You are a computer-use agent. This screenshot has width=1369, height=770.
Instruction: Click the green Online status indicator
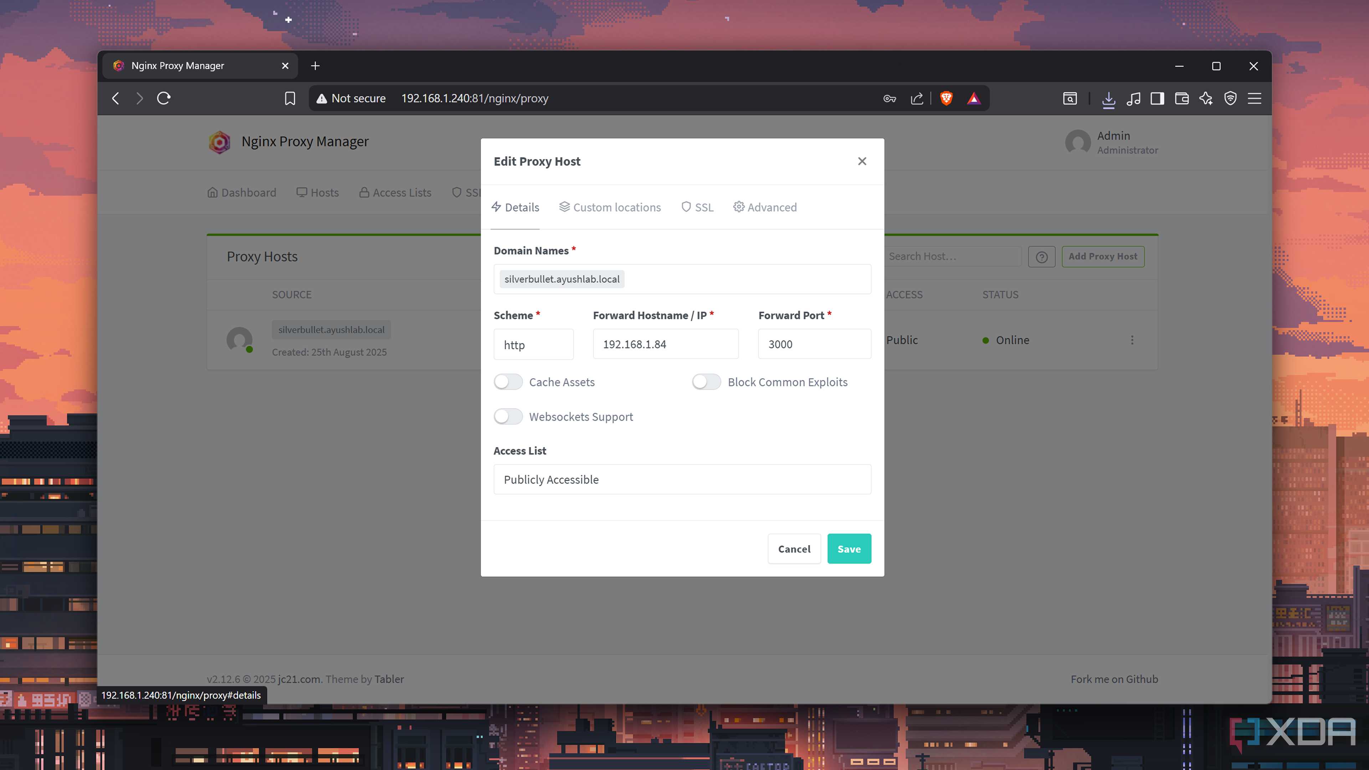coord(986,340)
